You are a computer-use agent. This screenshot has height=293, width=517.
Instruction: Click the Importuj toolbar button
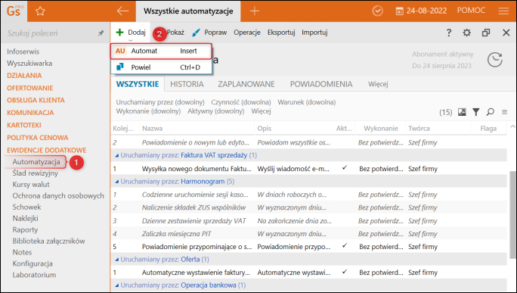click(x=314, y=33)
